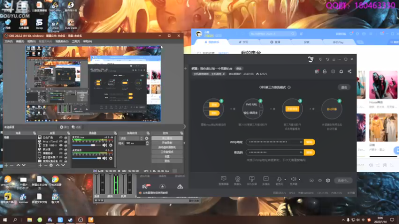Image resolution: width=399 pixels, height=224 pixels.
Task: Open the OBS Scene Collection (场景集合) menu
Action: click(x=62, y=41)
